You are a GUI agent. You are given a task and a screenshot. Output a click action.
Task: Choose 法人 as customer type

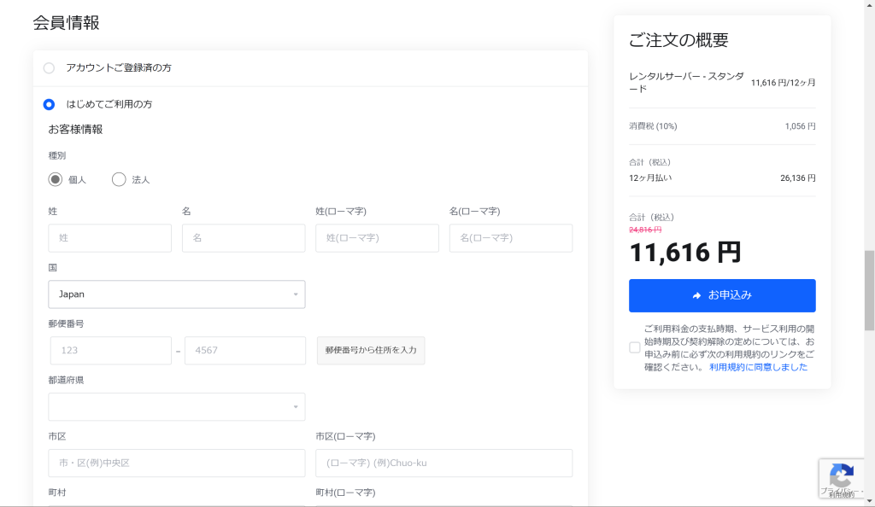tap(119, 179)
